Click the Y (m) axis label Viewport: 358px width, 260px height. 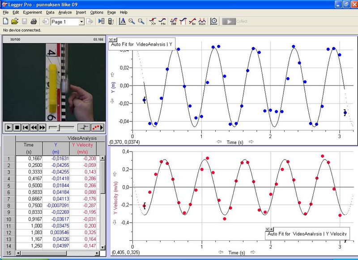112,85
